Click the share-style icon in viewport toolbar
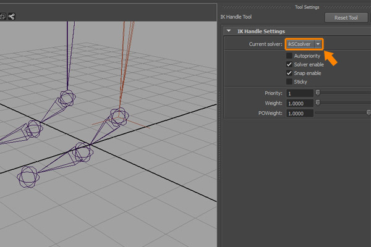Image resolution: width=371 pixels, height=247 pixels. 12,16
